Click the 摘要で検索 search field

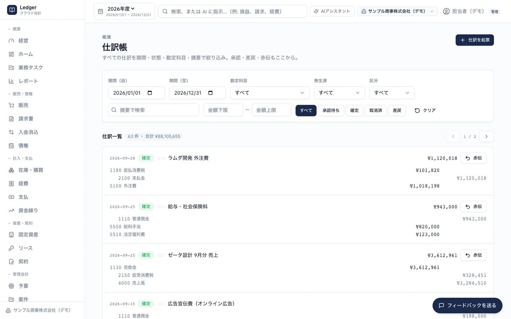(x=154, y=110)
